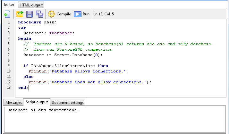Click 'TDatabase' type name on line 3
Viewport: 229px width, 134px height.
point(61,33)
